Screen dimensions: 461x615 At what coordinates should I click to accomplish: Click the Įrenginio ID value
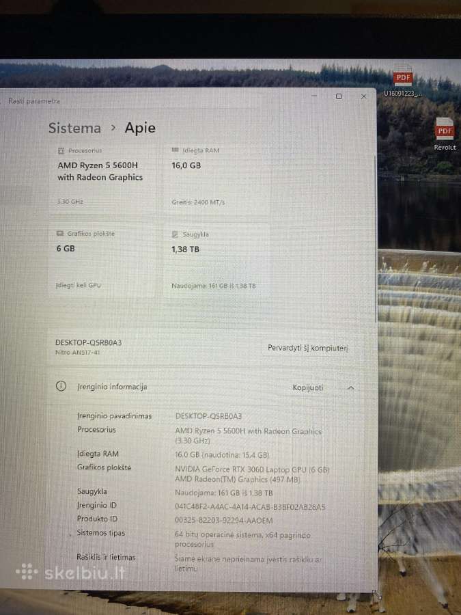point(250,507)
